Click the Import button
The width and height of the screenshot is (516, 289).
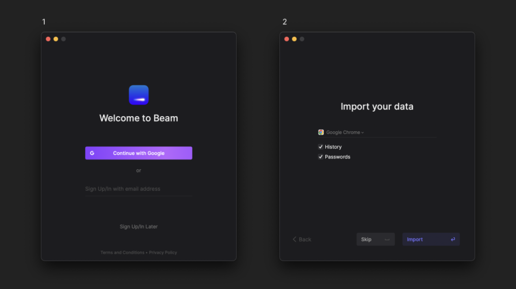click(431, 239)
